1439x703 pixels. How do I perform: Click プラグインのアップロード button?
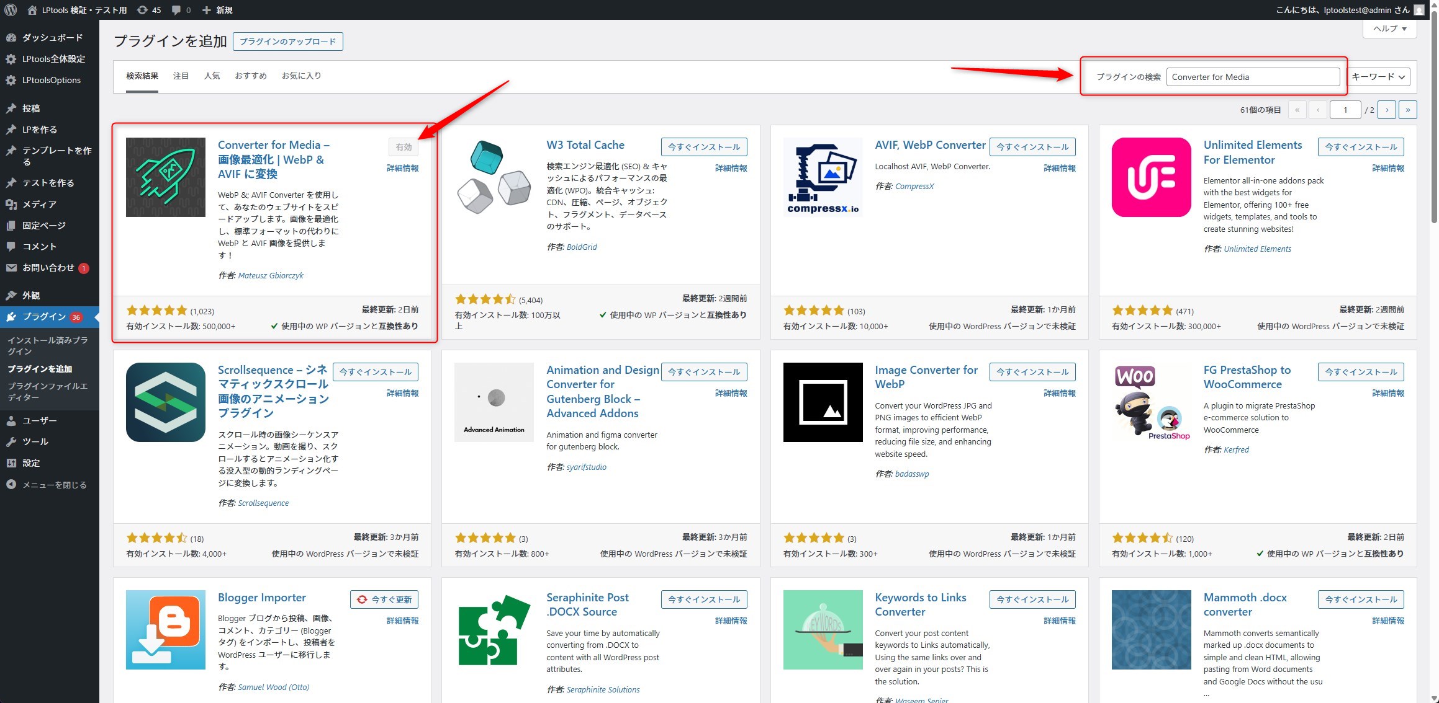coord(288,42)
